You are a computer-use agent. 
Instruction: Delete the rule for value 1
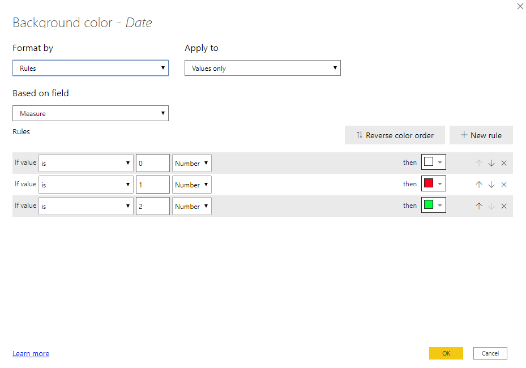(504, 185)
